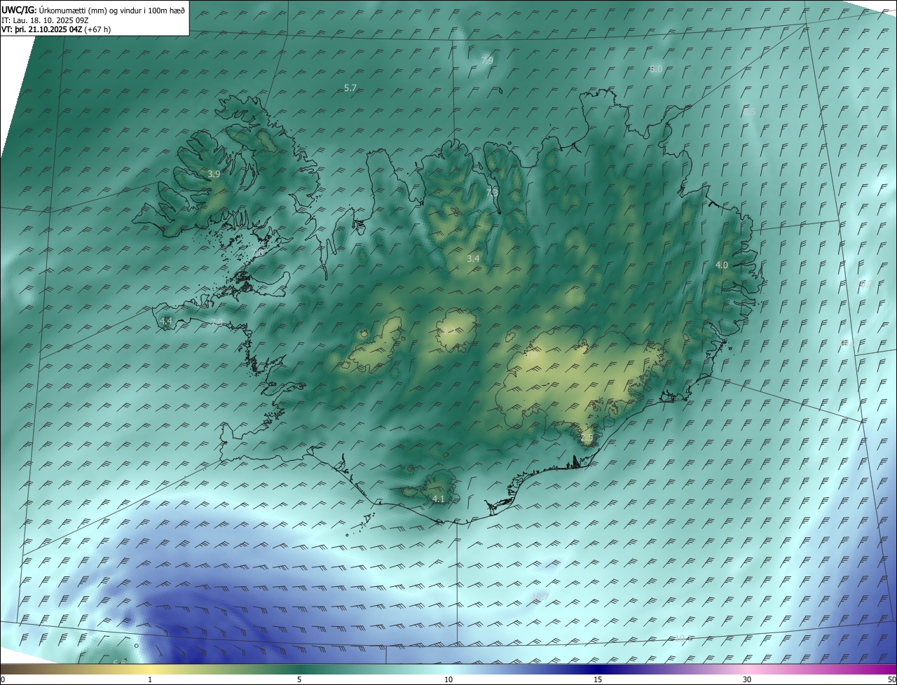The image size is (897, 685).
Task: Click the initial time line 'IT: Lau. 18. 10. 2025 09Z'
Action: (x=45, y=20)
